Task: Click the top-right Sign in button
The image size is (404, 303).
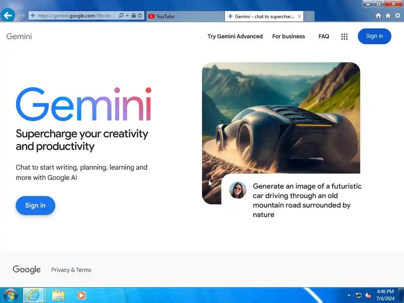Action: pos(374,36)
